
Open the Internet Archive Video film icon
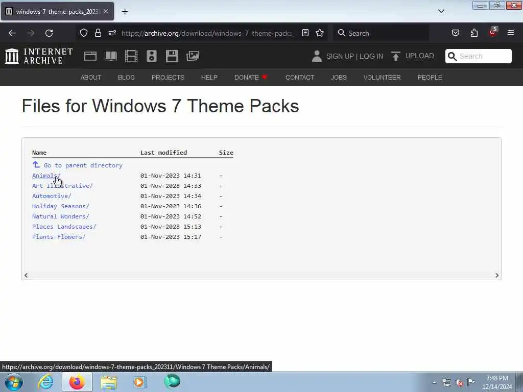[x=131, y=56]
